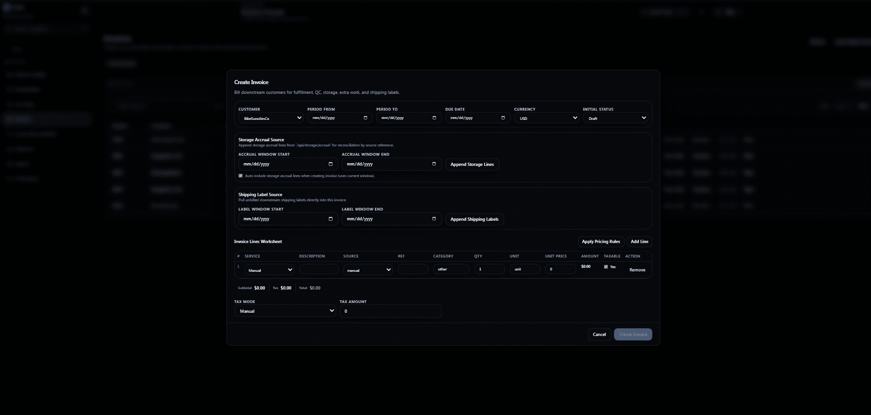
Task: Open calendar picker for Period From
Action: pyautogui.click(x=366, y=118)
